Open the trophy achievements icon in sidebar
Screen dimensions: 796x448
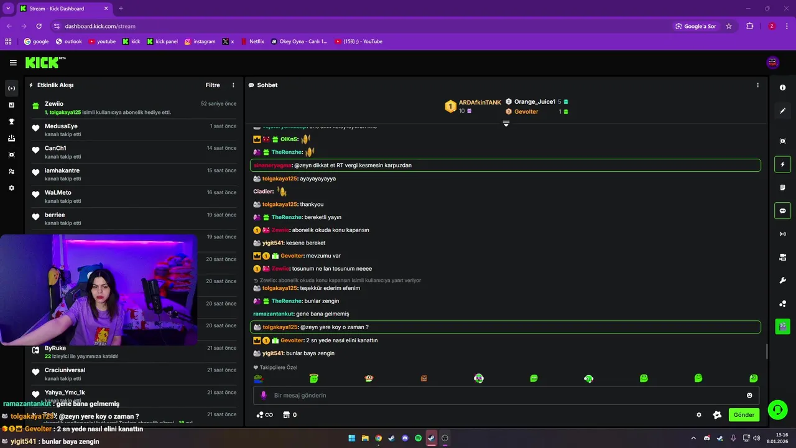coord(11,121)
